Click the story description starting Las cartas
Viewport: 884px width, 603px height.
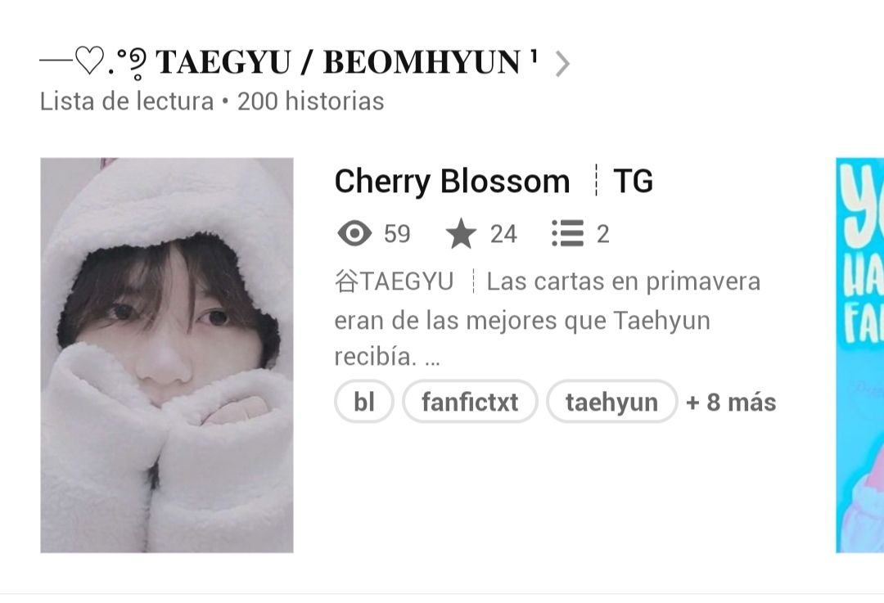pos(547,319)
